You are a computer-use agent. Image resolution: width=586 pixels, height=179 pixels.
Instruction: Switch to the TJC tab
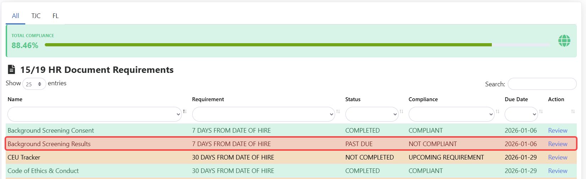click(x=36, y=16)
